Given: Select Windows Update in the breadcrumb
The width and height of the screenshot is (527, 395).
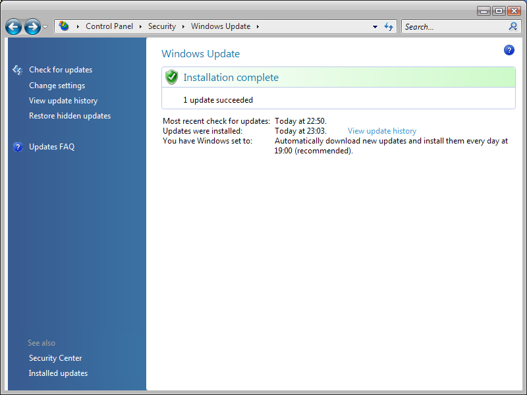Looking at the screenshot, I should click(221, 26).
